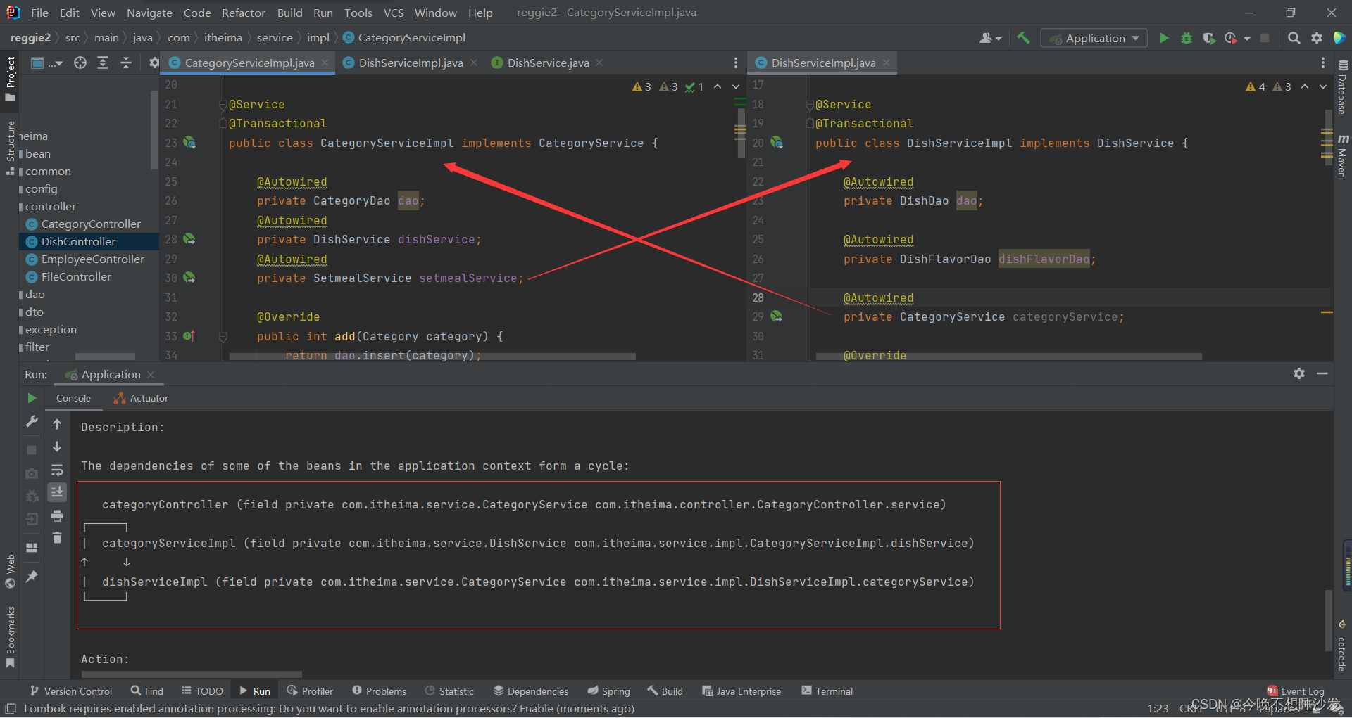Print the console output

point(57,515)
